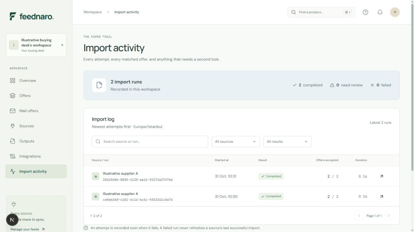Click the Started at column header

tap(222, 160)
